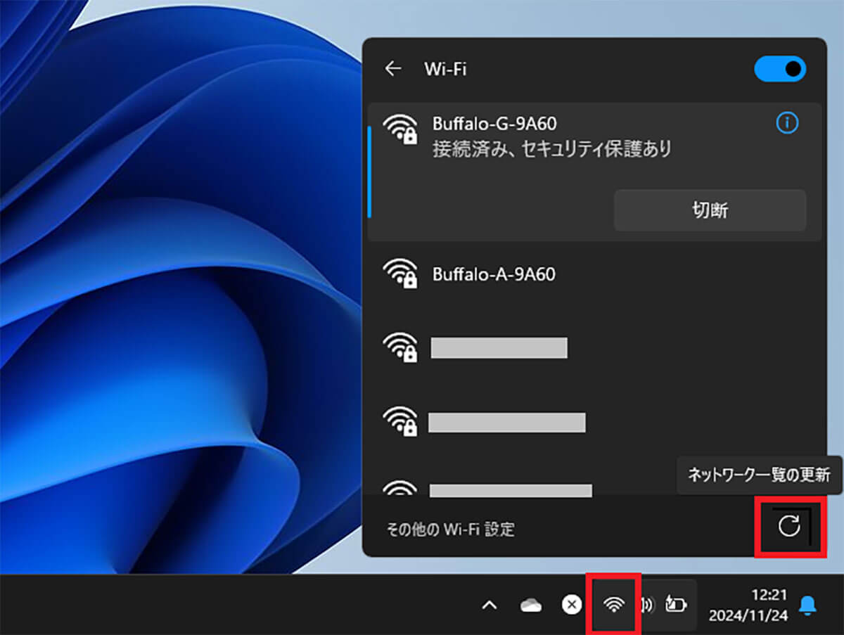844x635 pixels.
Task: Select the Buffalo-A-9A60 network
Action: [x=594, y=274]
